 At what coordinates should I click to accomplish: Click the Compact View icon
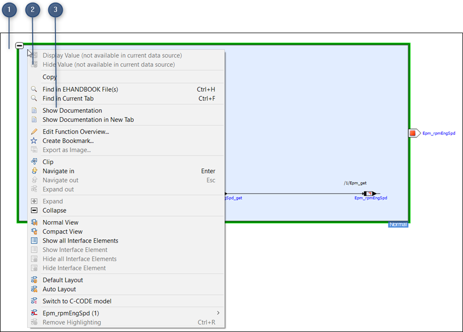(34, 232)
